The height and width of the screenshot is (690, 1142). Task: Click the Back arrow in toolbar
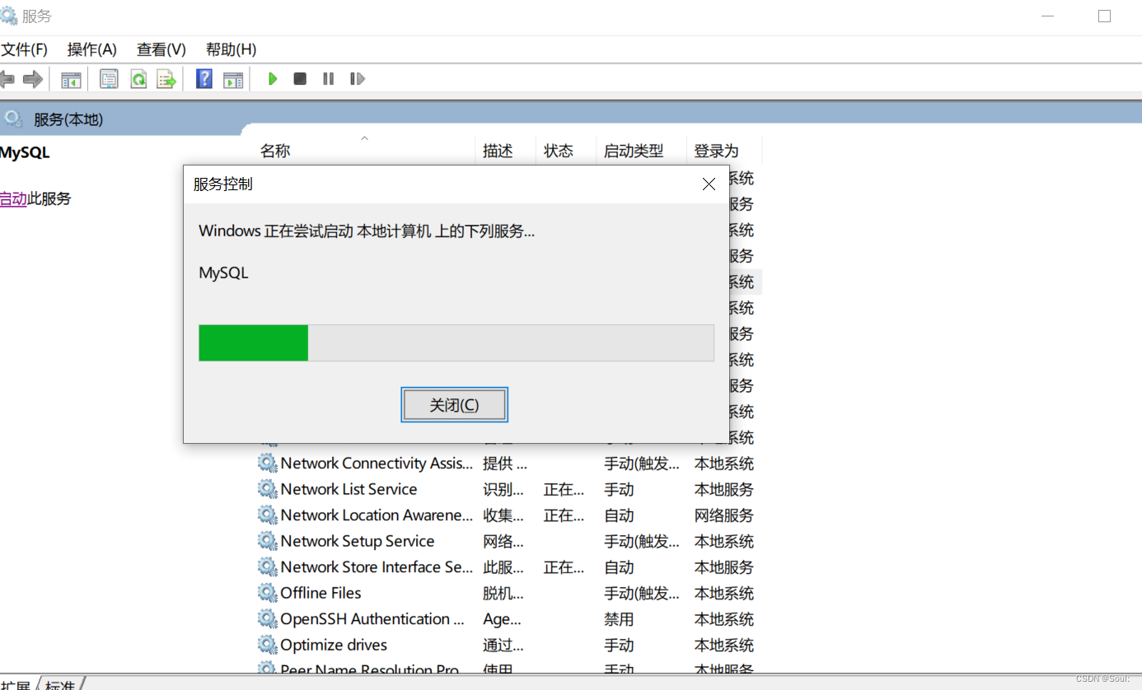pyautogui.click(x=7, y=79)
